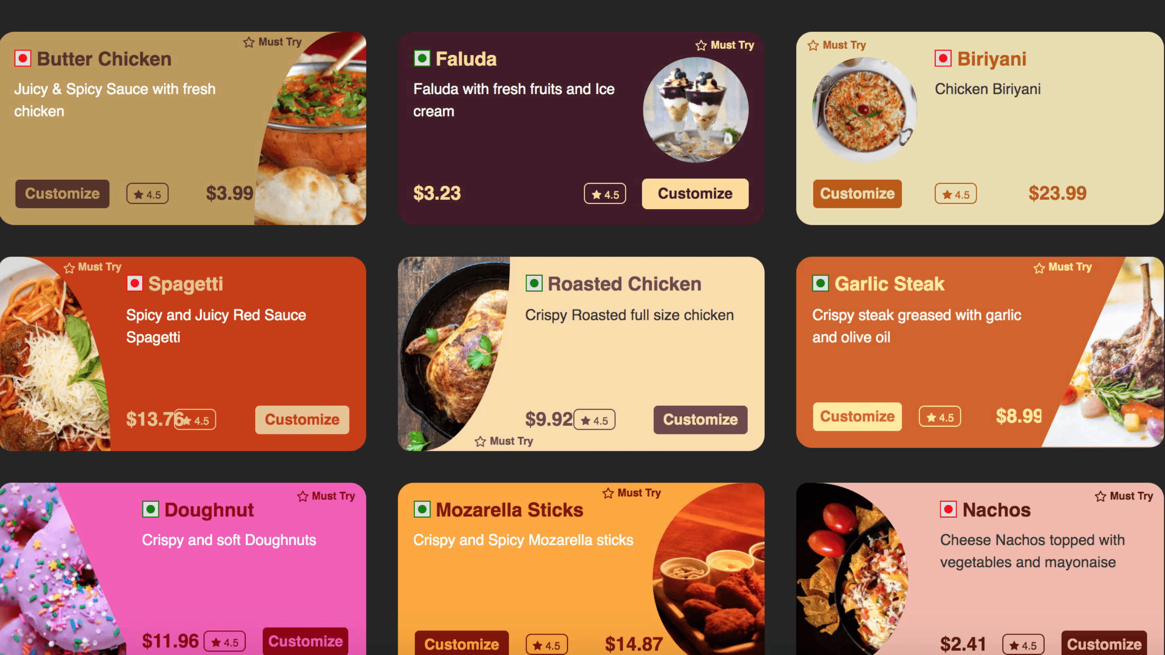This screenshot has height=655, width=1165.
Task: Click the 4.5 star rating on Faluda
Action: (605, 194)
